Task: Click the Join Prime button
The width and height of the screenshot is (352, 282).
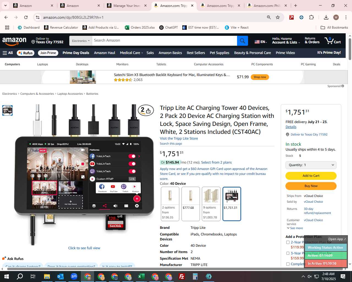Action: 48,53
